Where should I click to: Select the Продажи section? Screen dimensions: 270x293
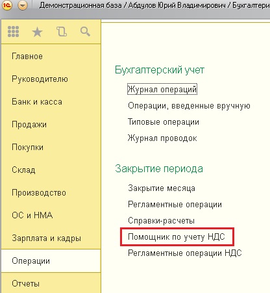(29, 125)
